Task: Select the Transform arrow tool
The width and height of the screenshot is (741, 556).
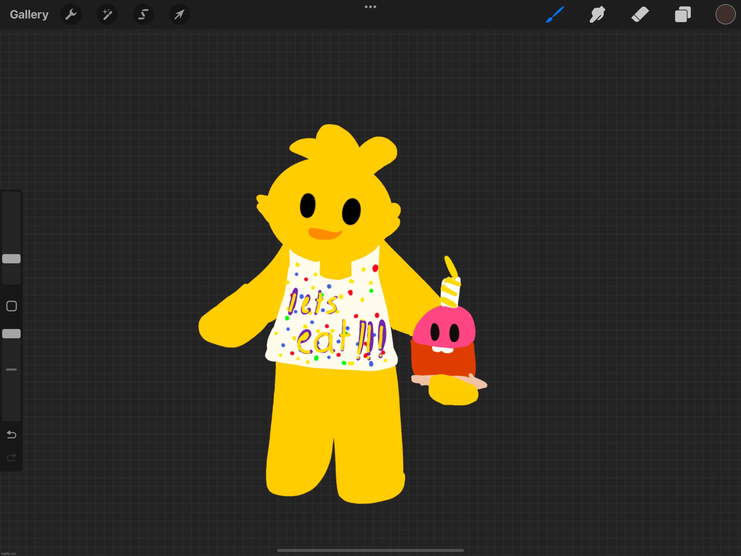Action: 179,14
